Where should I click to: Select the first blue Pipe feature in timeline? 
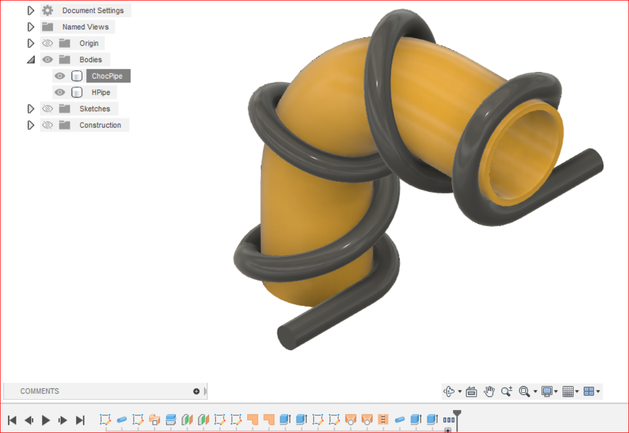tap(122, 420)
